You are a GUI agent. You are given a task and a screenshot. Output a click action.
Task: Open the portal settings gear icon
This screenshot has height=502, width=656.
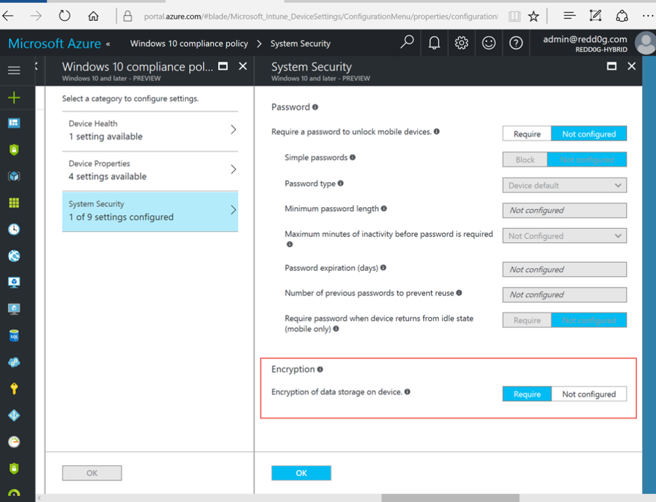[x=461, y=43]
